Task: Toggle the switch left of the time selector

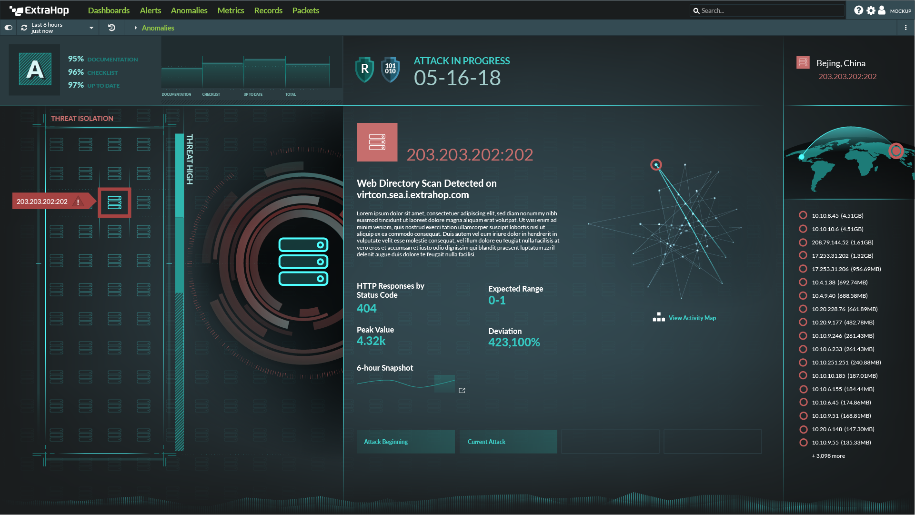Action: point(9,28)
